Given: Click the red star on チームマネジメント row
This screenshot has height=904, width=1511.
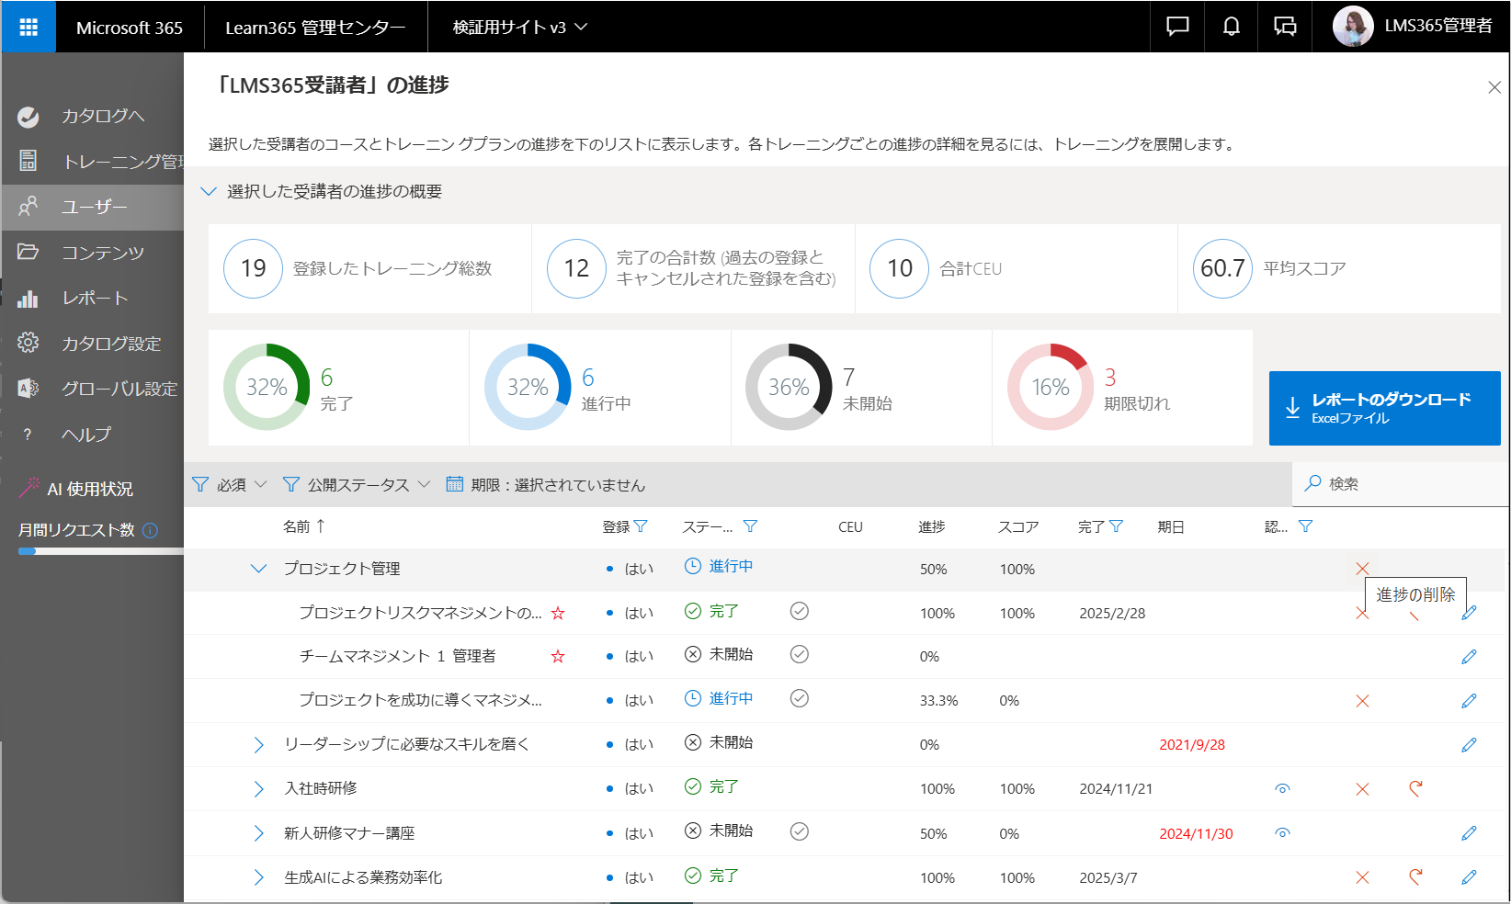Looking at the screenshot, I should [x=558, y=656].
